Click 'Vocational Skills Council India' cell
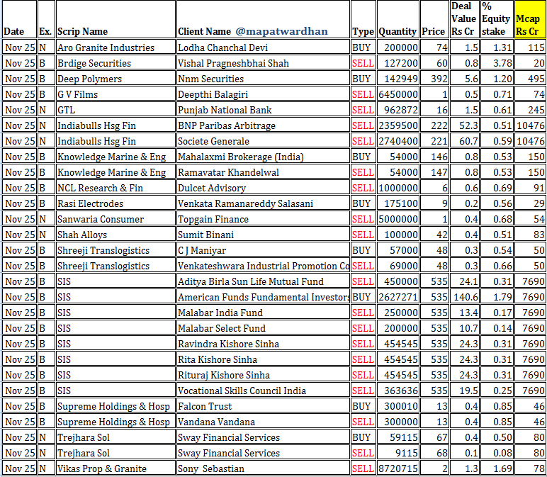This screenshot has width=547, height=477. (263, 390)
